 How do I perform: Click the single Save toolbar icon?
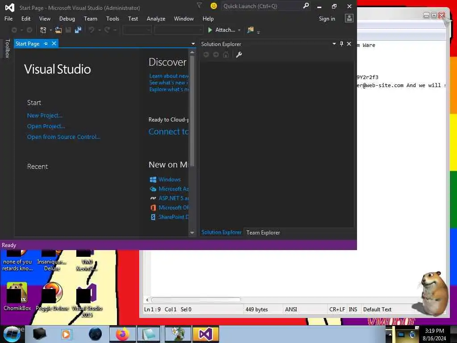coord(68,30)
